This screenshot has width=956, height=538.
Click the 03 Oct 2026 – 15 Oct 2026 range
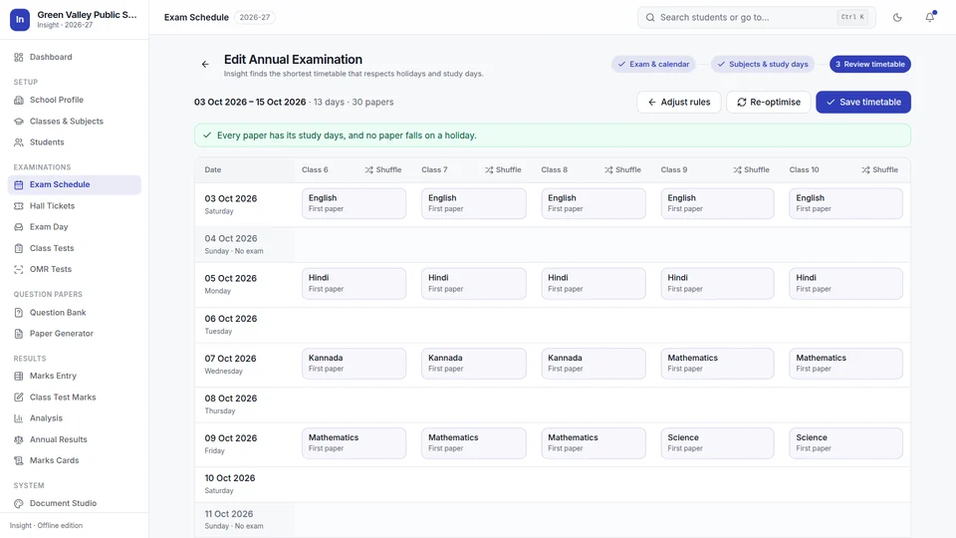click(250, 103)
